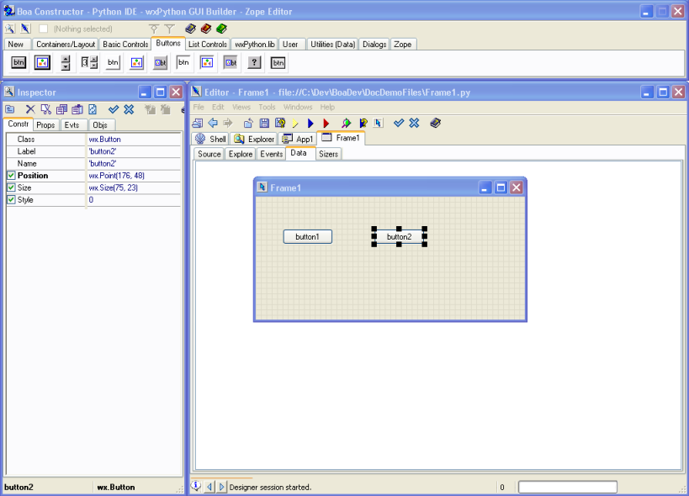689x496 pixels.
Task: Toggle the Style property checkbox
Action: tap(11, 200)
